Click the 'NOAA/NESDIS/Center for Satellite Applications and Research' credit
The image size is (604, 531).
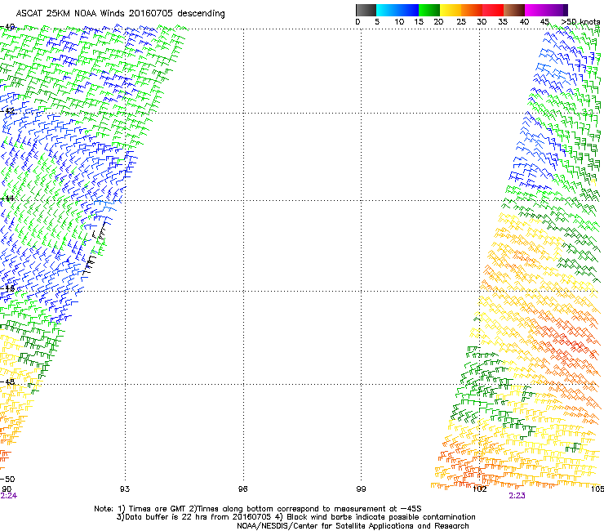(x=353, y=526)
